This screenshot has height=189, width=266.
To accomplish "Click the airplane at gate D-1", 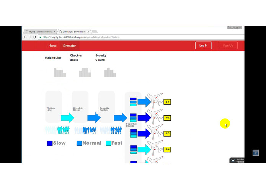I will click(x=155, y=101).
